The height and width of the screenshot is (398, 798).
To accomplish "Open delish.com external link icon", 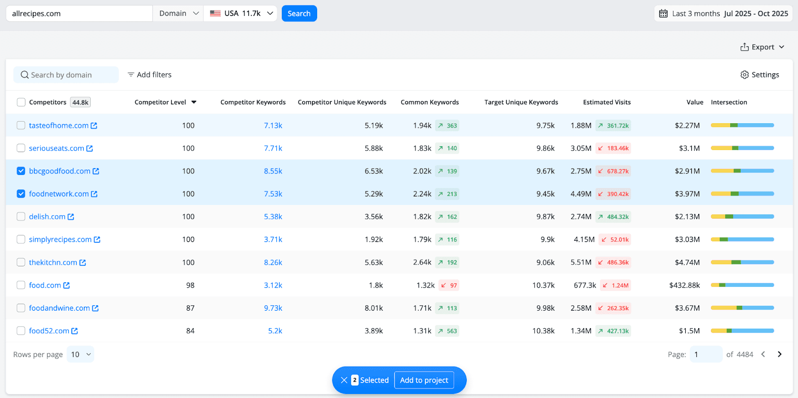I will (x=71, y=217).
